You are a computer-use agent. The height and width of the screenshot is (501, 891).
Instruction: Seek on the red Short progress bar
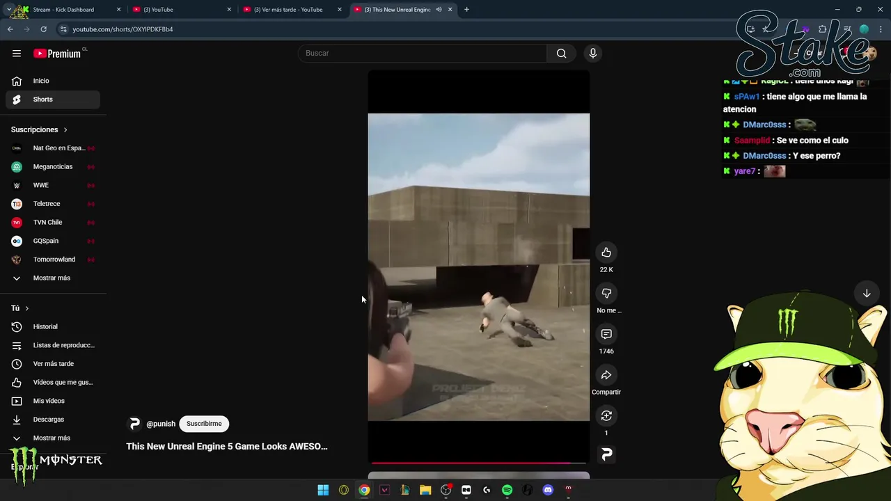[x=479, y=463]
